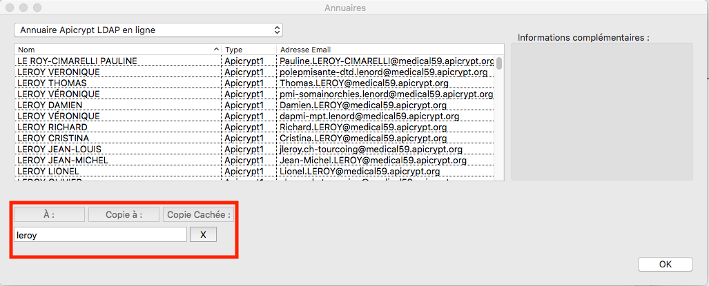Click the Richard.LEROY@medical59.apicrypt.org email

click(x=363, y=127)
